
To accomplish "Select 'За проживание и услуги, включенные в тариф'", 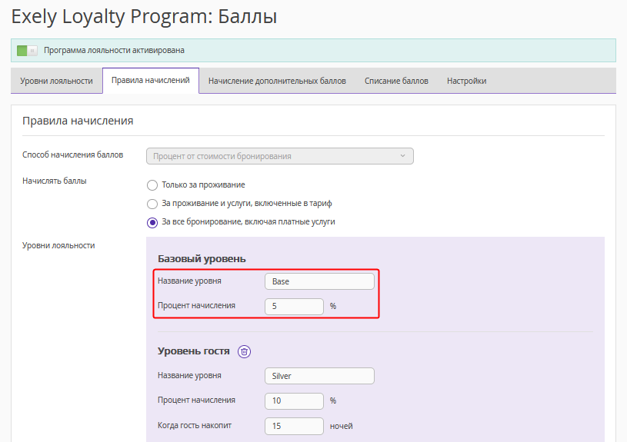I will click(x=152, y=204).
